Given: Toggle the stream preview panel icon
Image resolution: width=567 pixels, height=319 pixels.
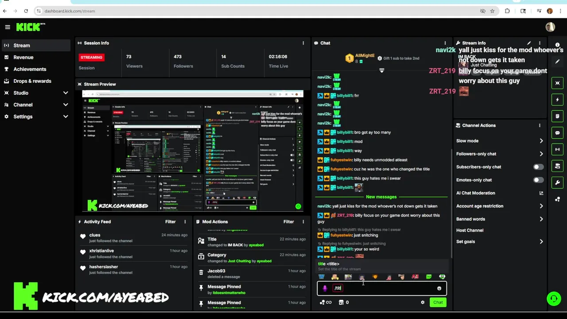Looking at the screenshot, I should [558, 83].
